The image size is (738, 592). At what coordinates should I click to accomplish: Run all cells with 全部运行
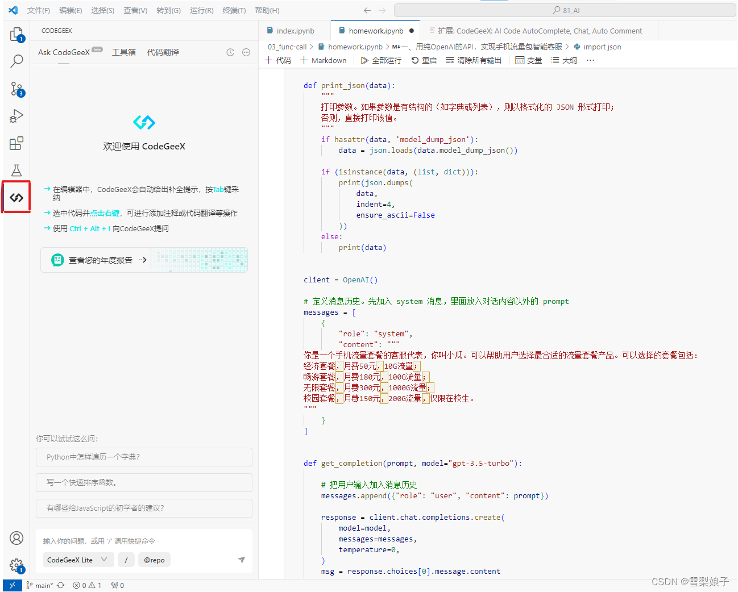(x=381, y=60)
